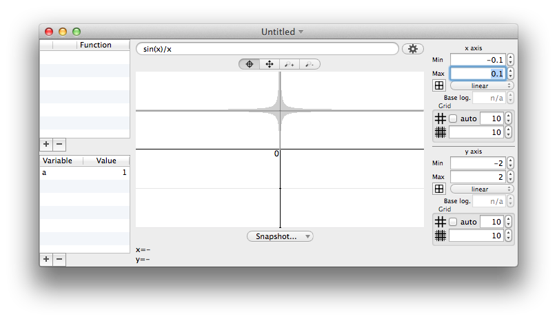Screen dimensions: 557x321
Task: Click x axis Max field showing 0.1
Action: pyautogui.click(x=478, y=74)
